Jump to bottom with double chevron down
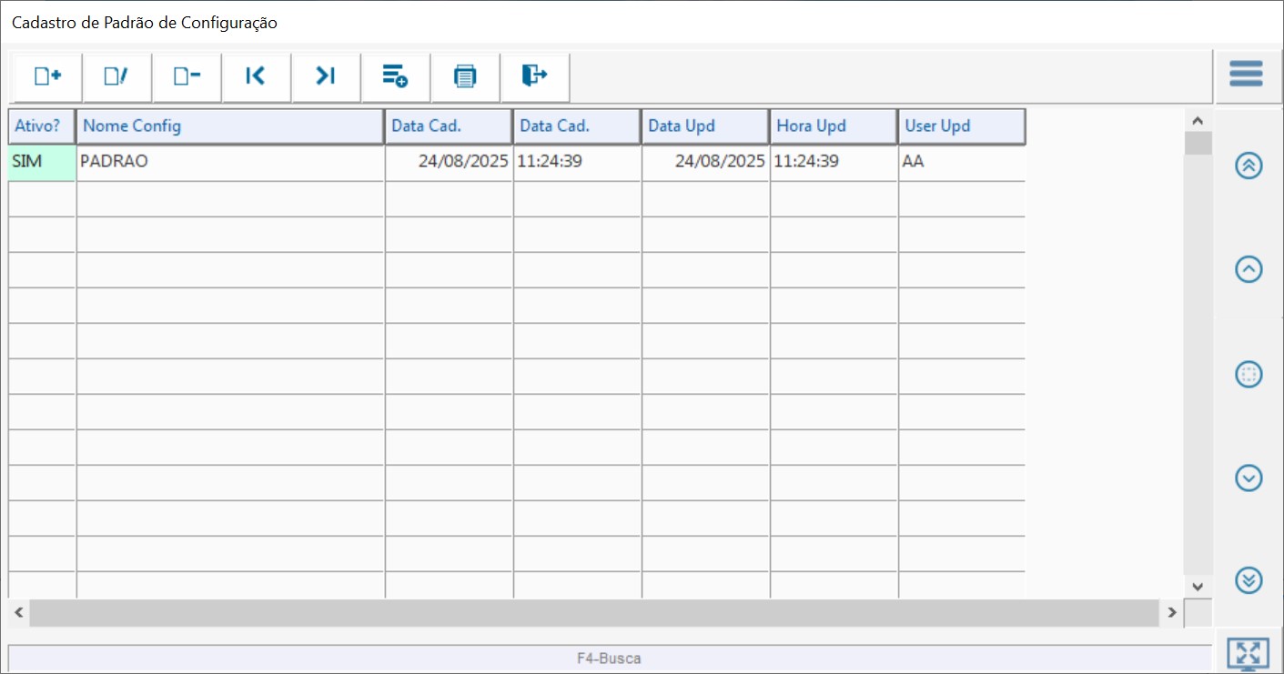 (x=1249, y=579)
